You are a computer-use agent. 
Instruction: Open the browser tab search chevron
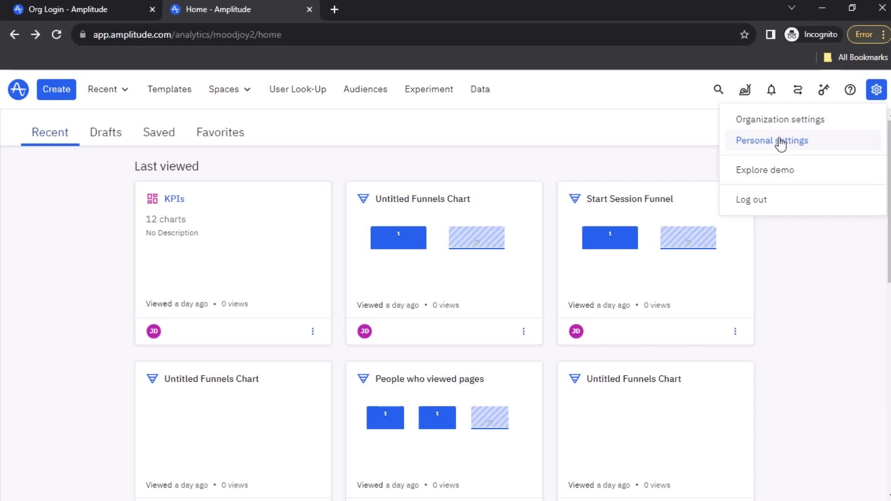792,8
